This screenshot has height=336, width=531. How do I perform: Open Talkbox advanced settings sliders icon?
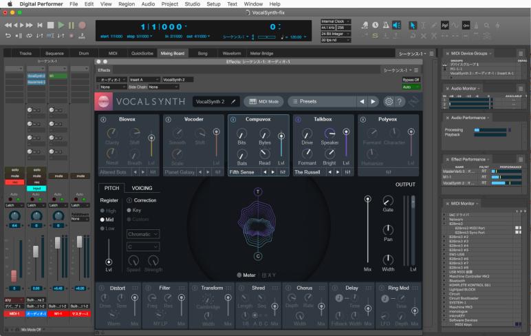coord(347,172)
